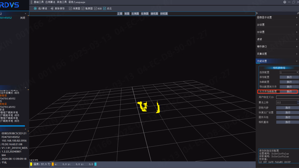Click MAC address FE:DE:16:6E:E1:08
The width and height of the screenshot is (299, 168).
click(x=12, y=144)
